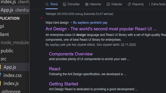
Task: Click the magnifier icon beside Tümü
Action: (47, 4)
